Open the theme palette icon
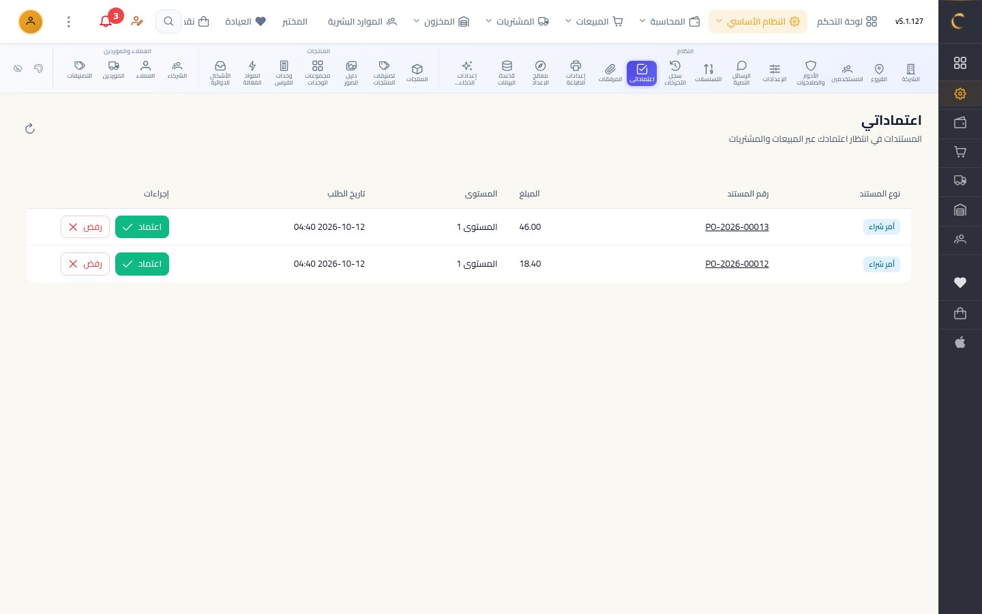This screenshot has height=614, width=982. (x=38, y=68)
